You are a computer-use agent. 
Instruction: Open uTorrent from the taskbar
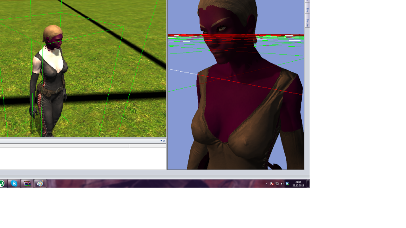click(2, 184)
